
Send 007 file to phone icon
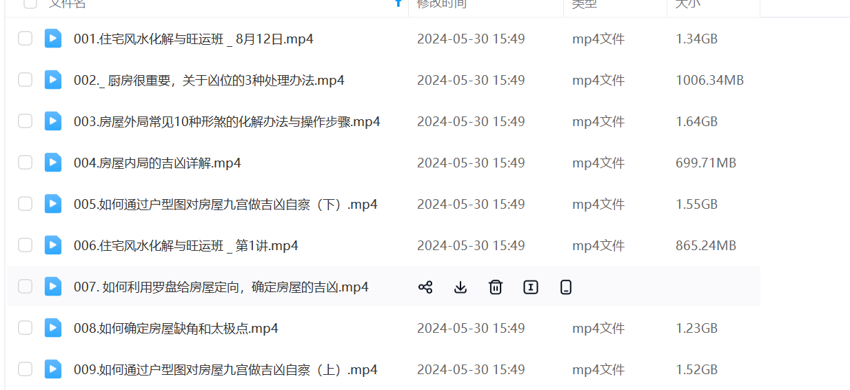click(566, 287)
